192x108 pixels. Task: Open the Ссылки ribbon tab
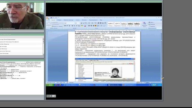point(77,20)
